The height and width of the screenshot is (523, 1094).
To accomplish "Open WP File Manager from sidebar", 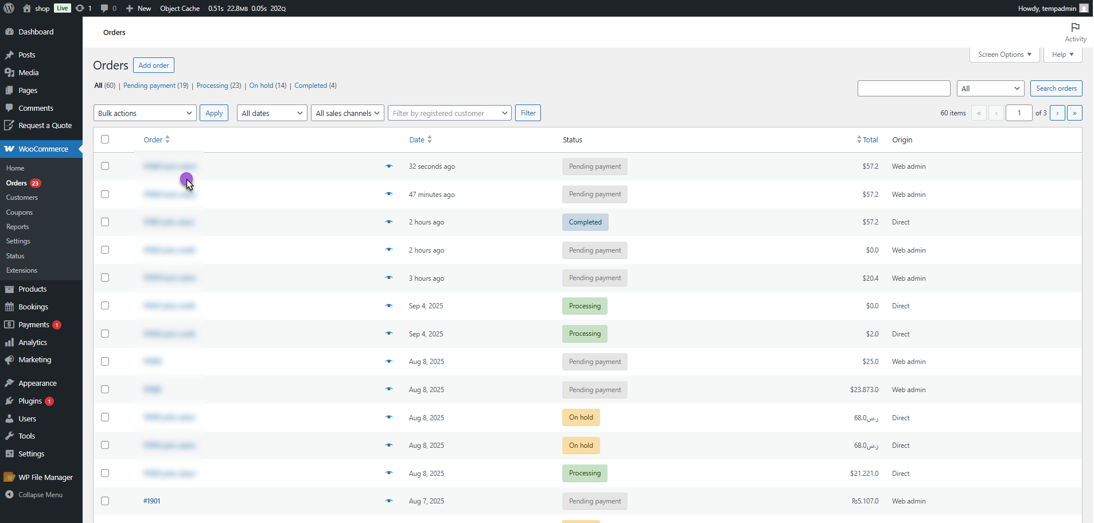I will [45, 477].
